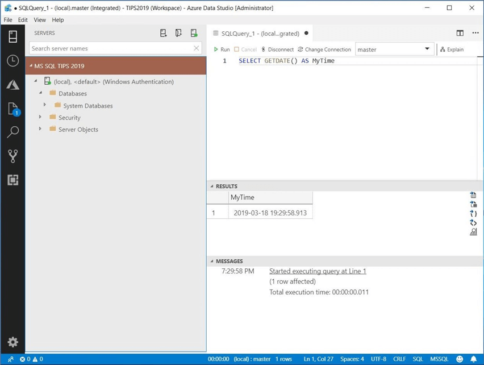Select the Server Objects label
Viewport: 484px width, 365px height.
click(x=78, y=130)
